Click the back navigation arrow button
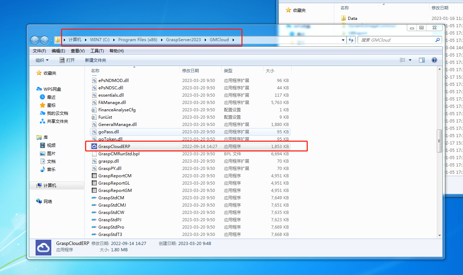 click(35, 40)
